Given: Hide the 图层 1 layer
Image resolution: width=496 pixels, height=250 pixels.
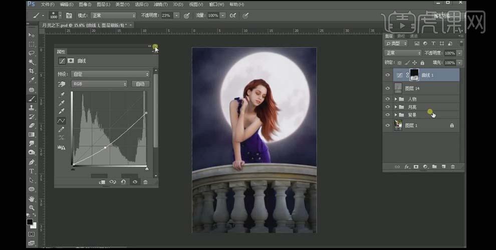Looking at the screenshot, I should pyautogui.click(x=387, y=125).
